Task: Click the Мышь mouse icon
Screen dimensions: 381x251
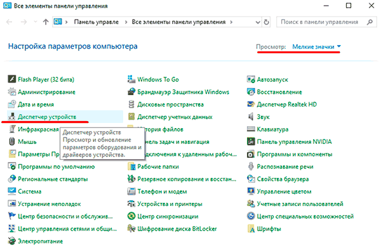Action: pyautogui.click(x=11, y=141)
